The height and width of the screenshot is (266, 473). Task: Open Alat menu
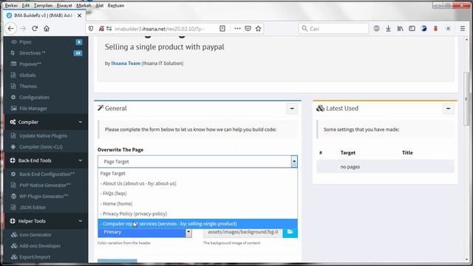click(x=100, y=5)
